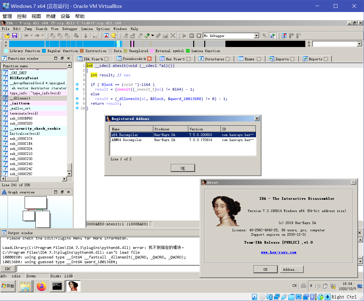The width and height of the screenshot is (364, 301).
Task: Click the C with green play toolbar icon
Action: (272, 36)
